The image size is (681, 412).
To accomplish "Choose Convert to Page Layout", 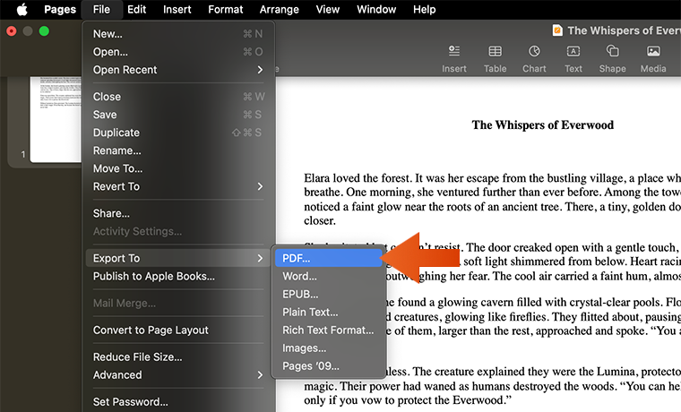I will 178,330.
